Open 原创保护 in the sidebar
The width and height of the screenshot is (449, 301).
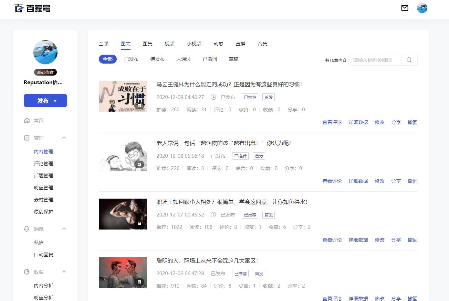pos(44,212)
